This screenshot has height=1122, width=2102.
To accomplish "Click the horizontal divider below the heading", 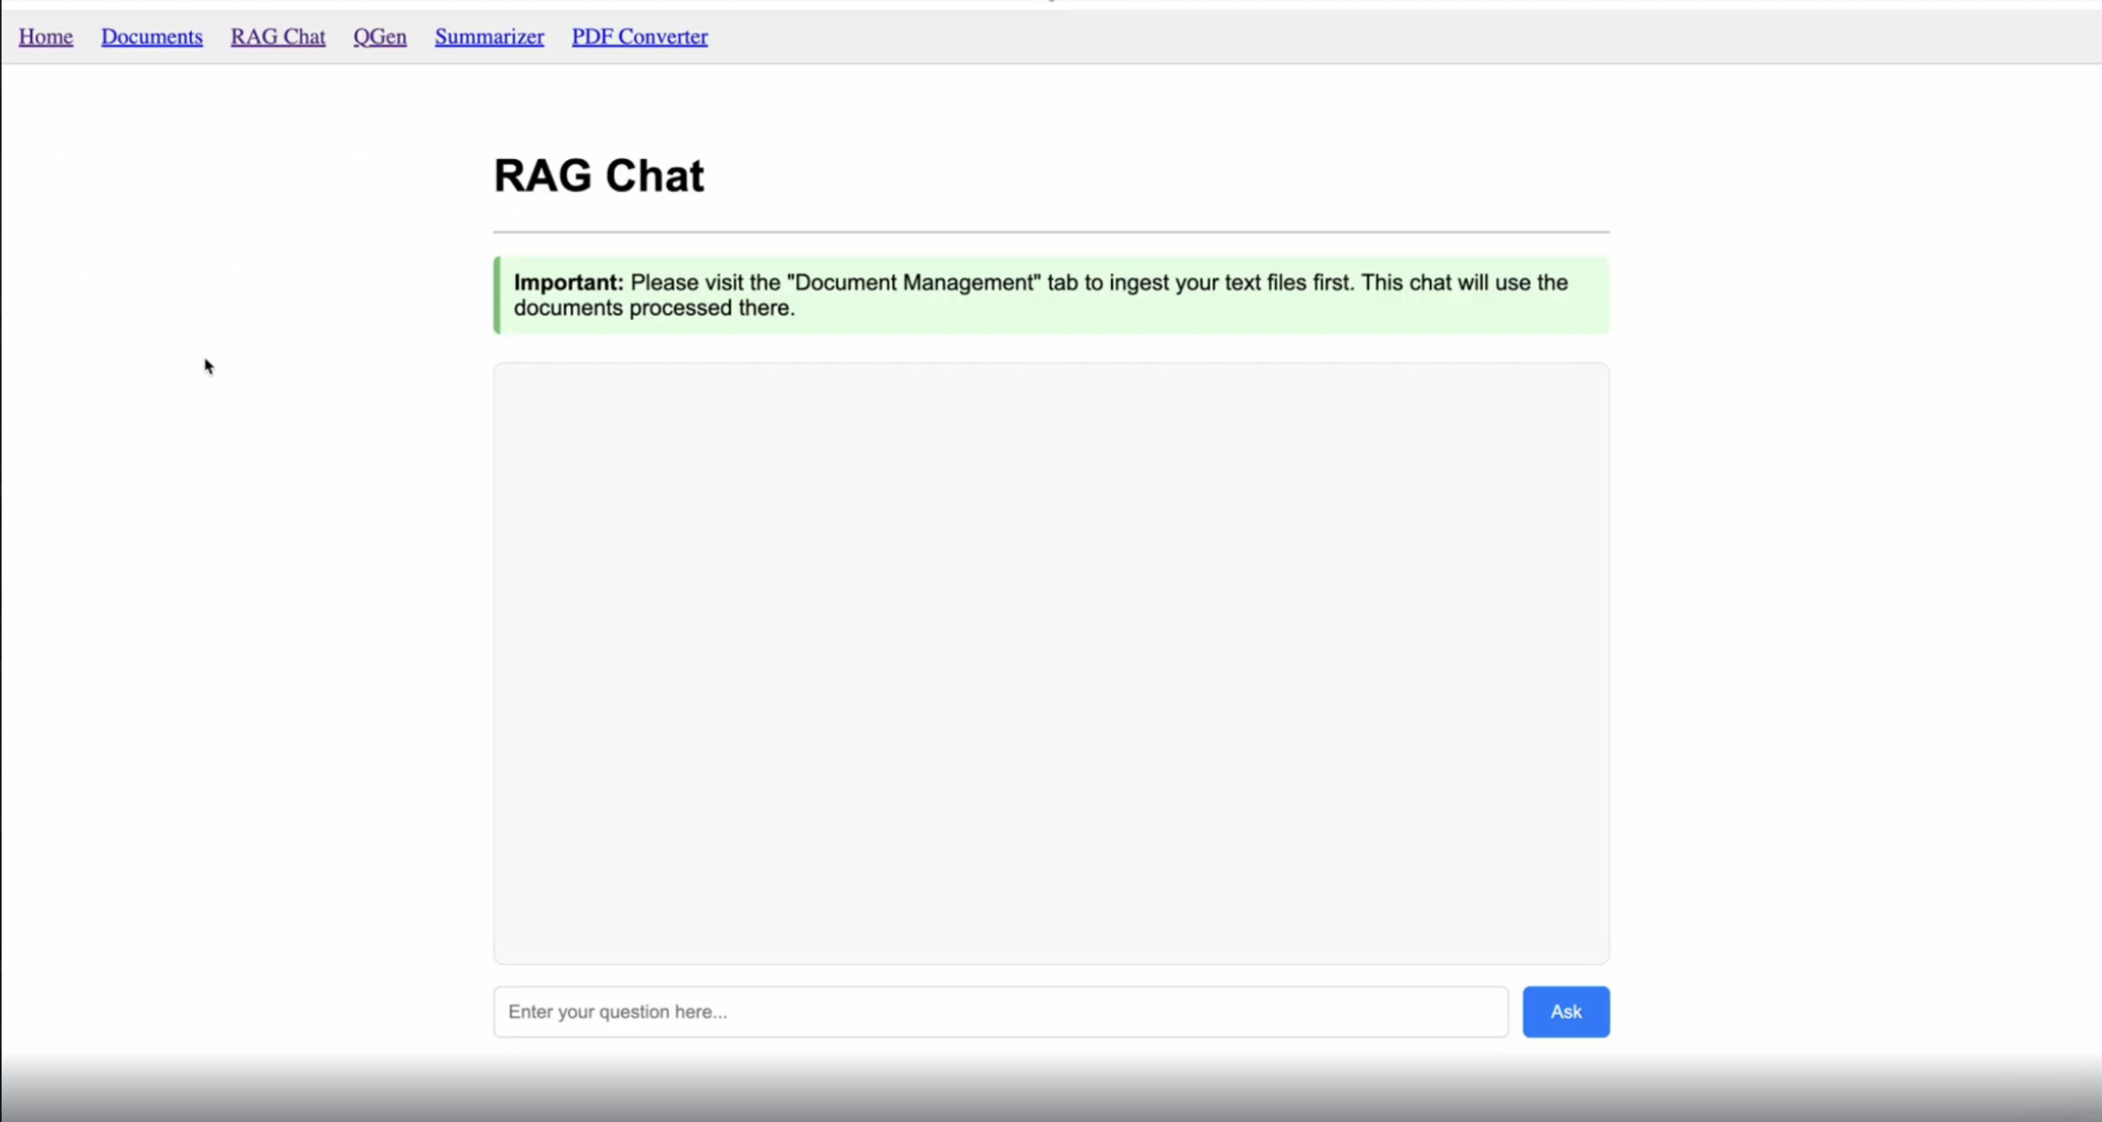I will point(1051,232).
